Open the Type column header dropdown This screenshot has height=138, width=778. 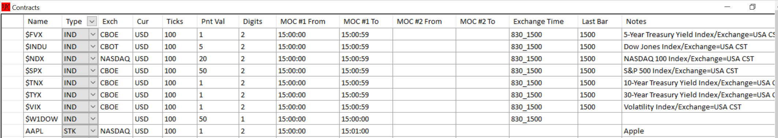92,22
